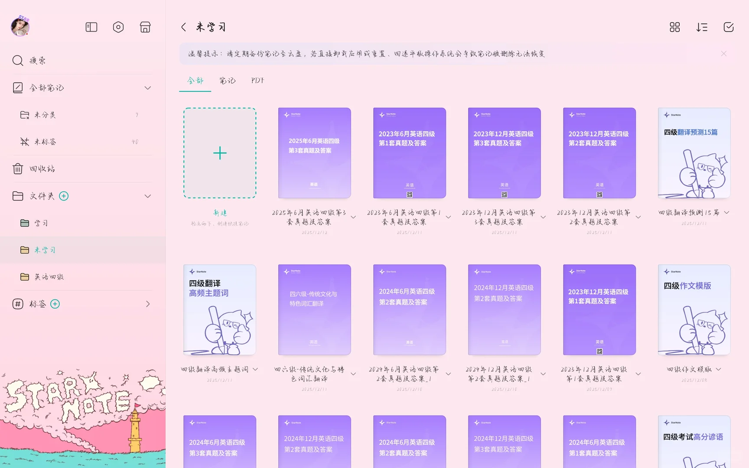Open the 2025年6月英语四级第3套真题及答案 note
749x468 pixels.
coord(314,153)
